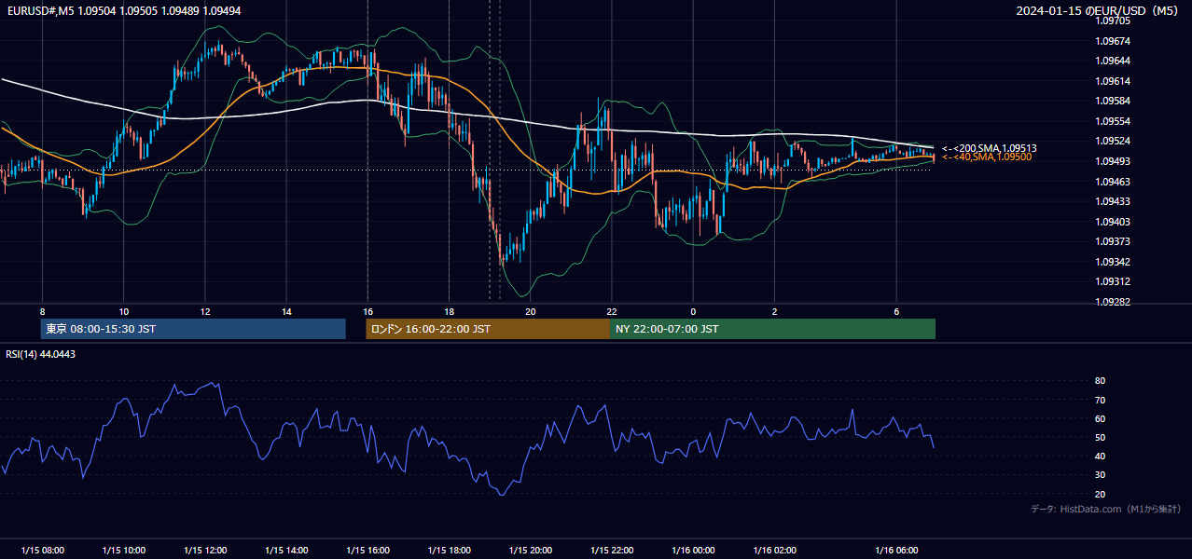Click the 40 SMA 1.09500 label
Image resolution: width=1192 pixels, height=559 pixels.
click(x=987, y=157)
